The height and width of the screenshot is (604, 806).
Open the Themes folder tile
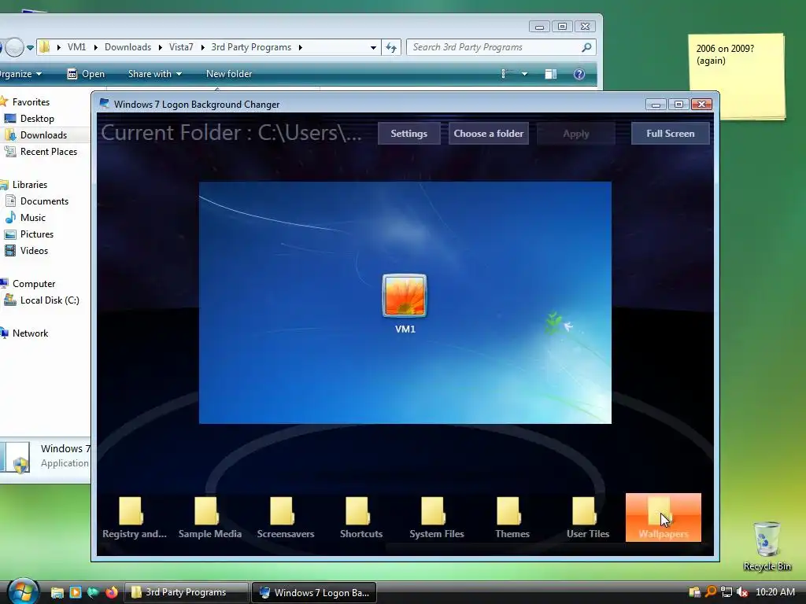(x=512, y=517)
